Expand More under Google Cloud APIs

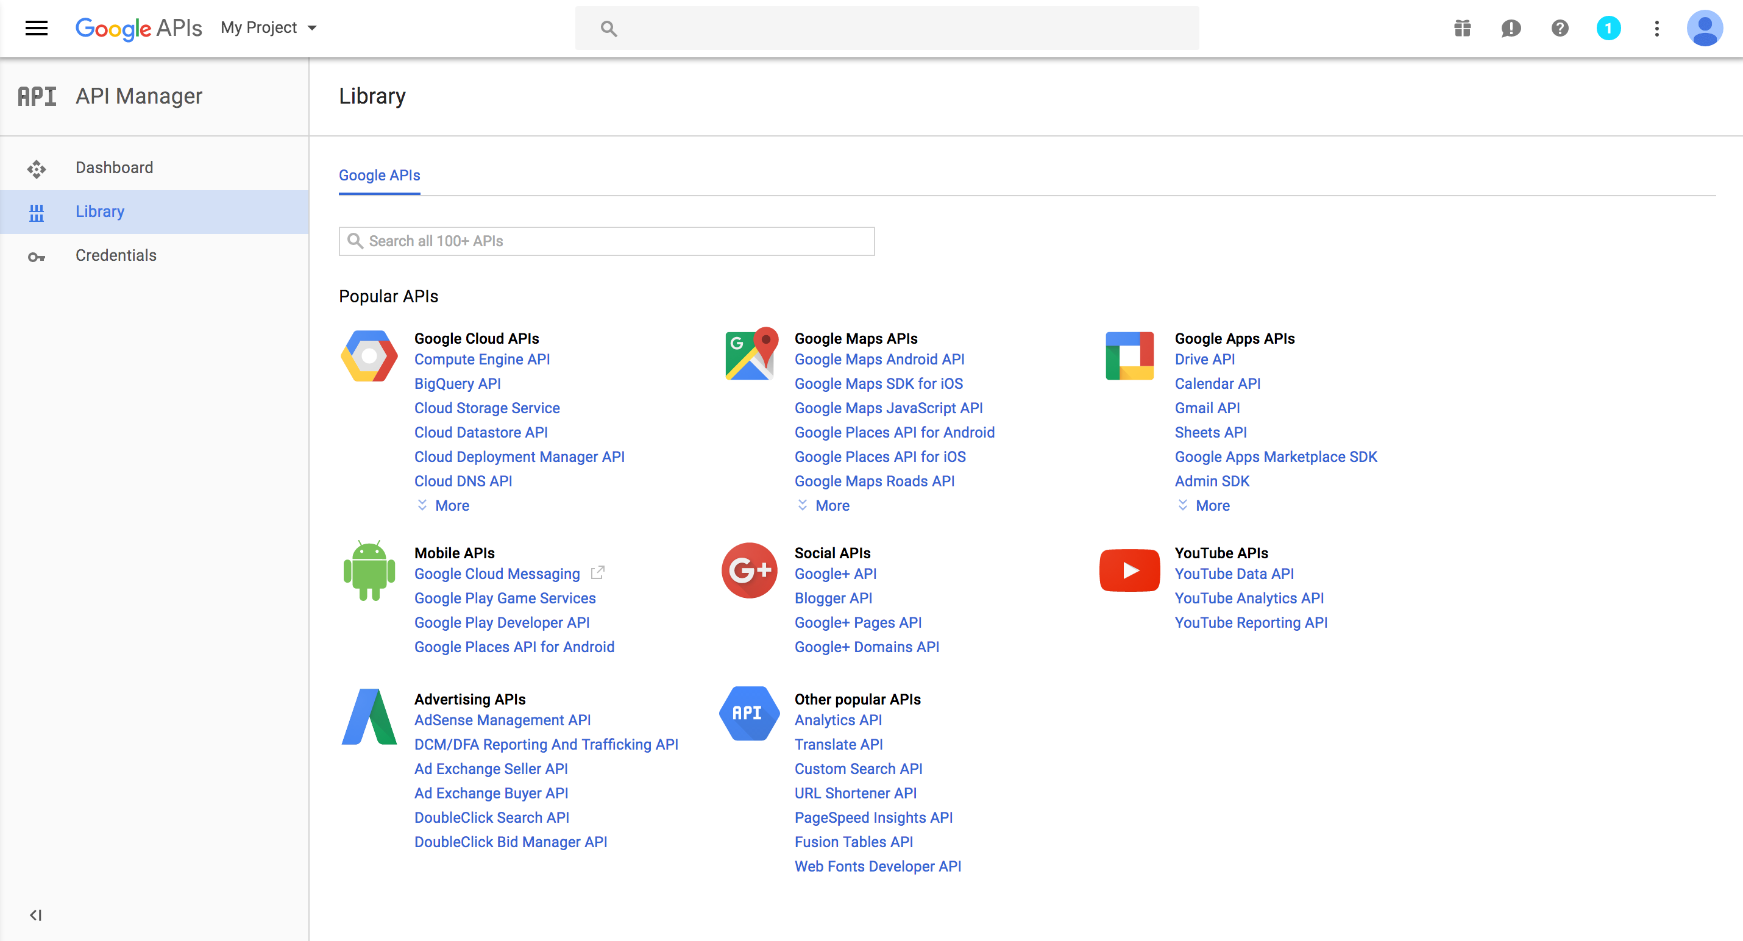(453, 505)
